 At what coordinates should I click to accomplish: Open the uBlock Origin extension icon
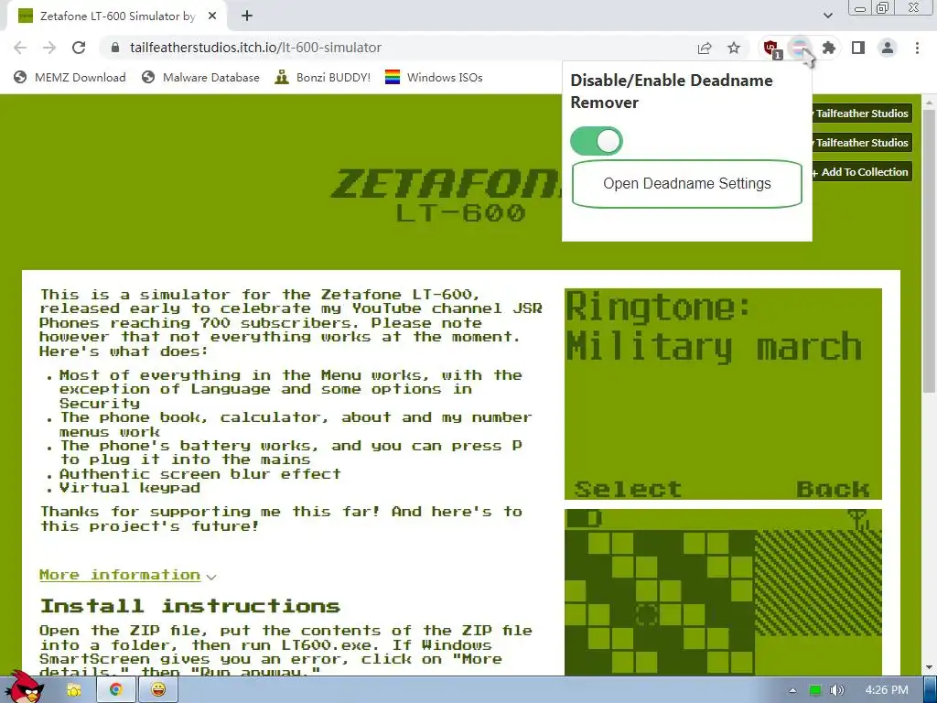point(770,48)
